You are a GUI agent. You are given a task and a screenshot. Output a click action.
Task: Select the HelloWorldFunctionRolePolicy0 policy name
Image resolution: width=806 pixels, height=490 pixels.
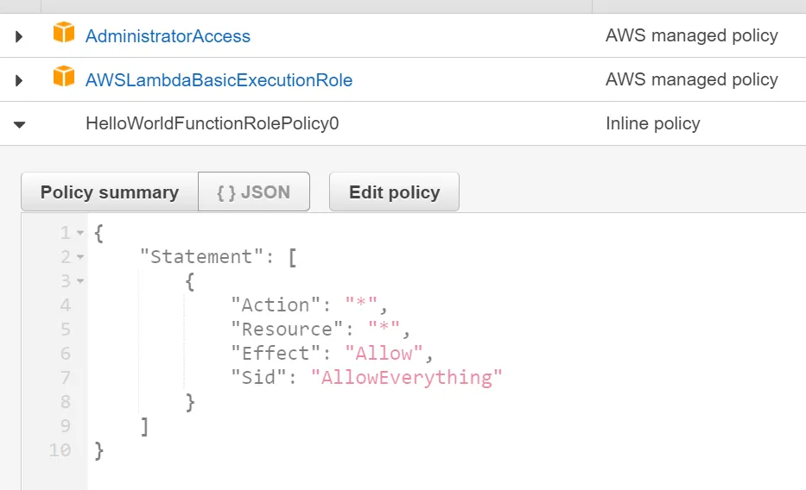pyautogui.click(x=212, y=124)
